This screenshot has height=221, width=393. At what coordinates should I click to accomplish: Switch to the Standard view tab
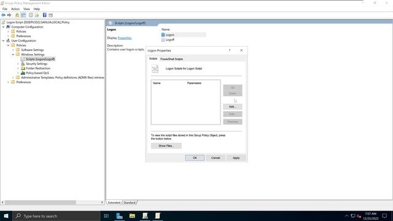click(130, 203)
